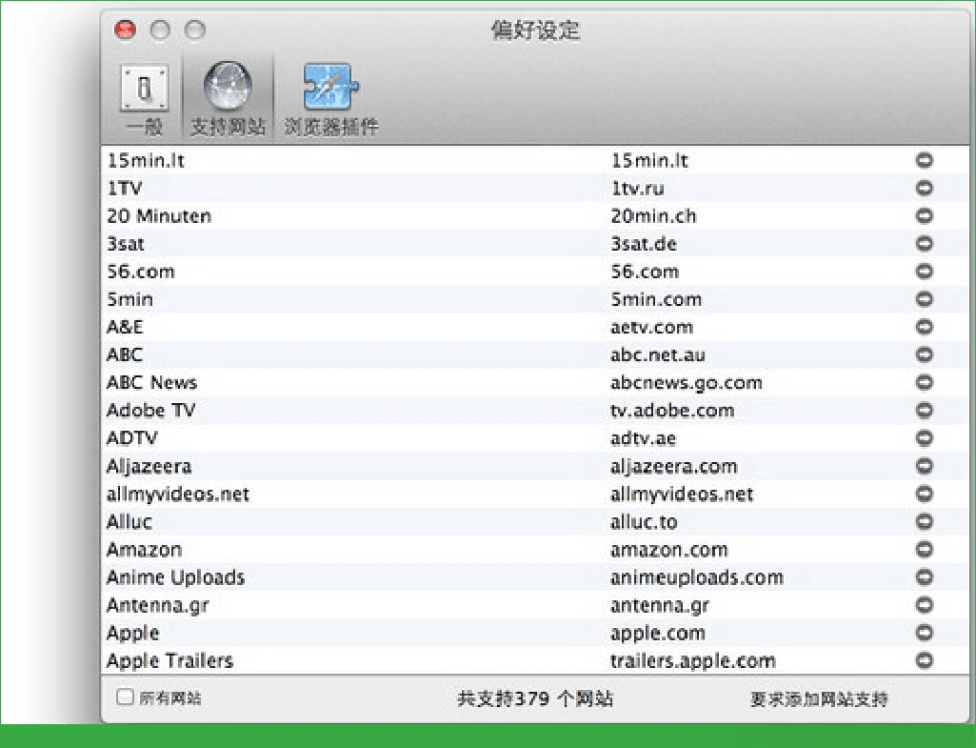Remove allmyvideos.net from supported sites
Screen dimensions: 976x748
[x=924, y=494]
